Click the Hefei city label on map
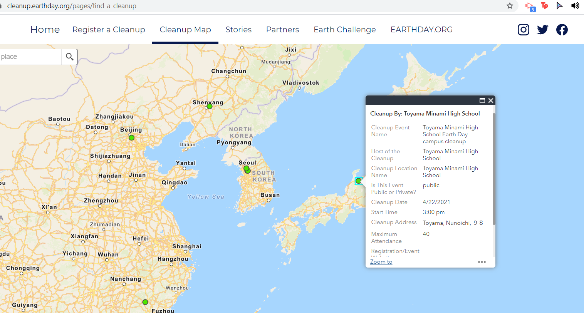Viewport: 584px width, 313px height. tap(141, 239)
